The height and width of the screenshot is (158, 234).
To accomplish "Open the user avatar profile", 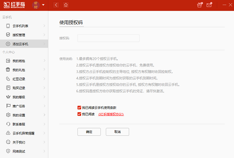I will (36, 5).
